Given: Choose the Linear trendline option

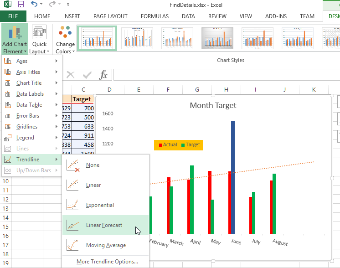Looking at the screenshot, I should 105,185.
